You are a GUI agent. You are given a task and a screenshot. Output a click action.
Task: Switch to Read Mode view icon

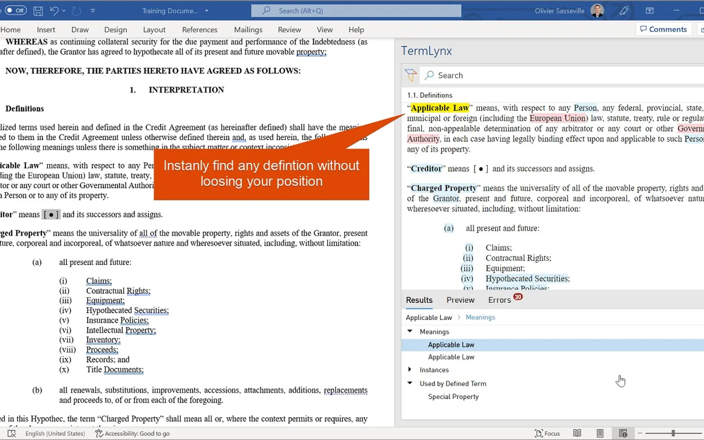click(577, 433)
